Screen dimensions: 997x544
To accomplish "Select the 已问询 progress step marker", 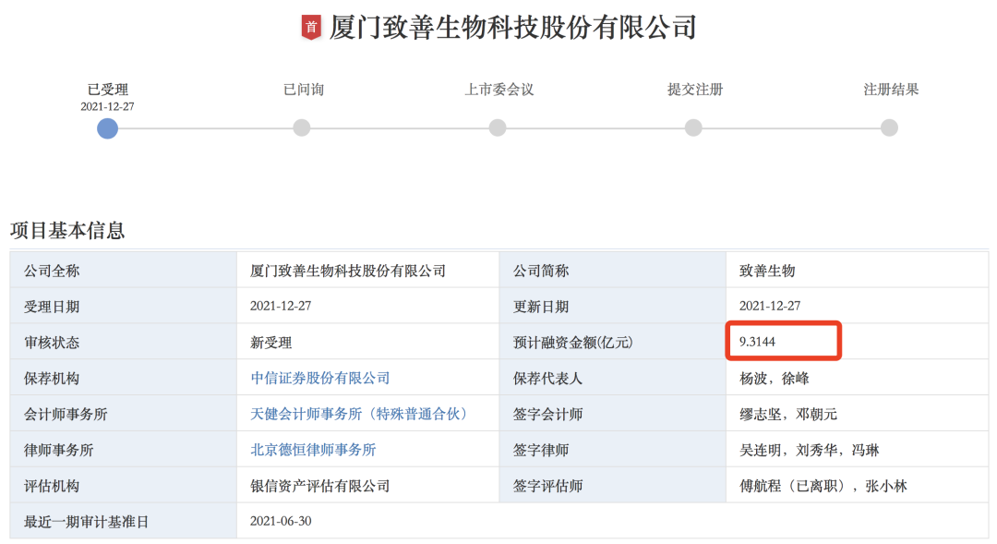I will (301, 127).
